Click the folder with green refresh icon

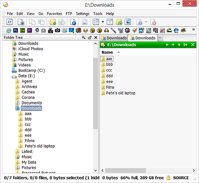pos(119,22)
